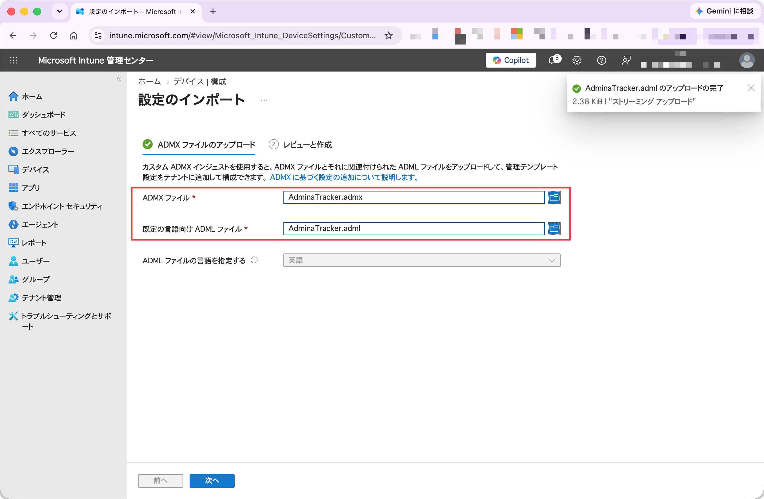Go to デバイス | 構成 breadcrumb link
The image size is (764, 499).
click(200, 81)
